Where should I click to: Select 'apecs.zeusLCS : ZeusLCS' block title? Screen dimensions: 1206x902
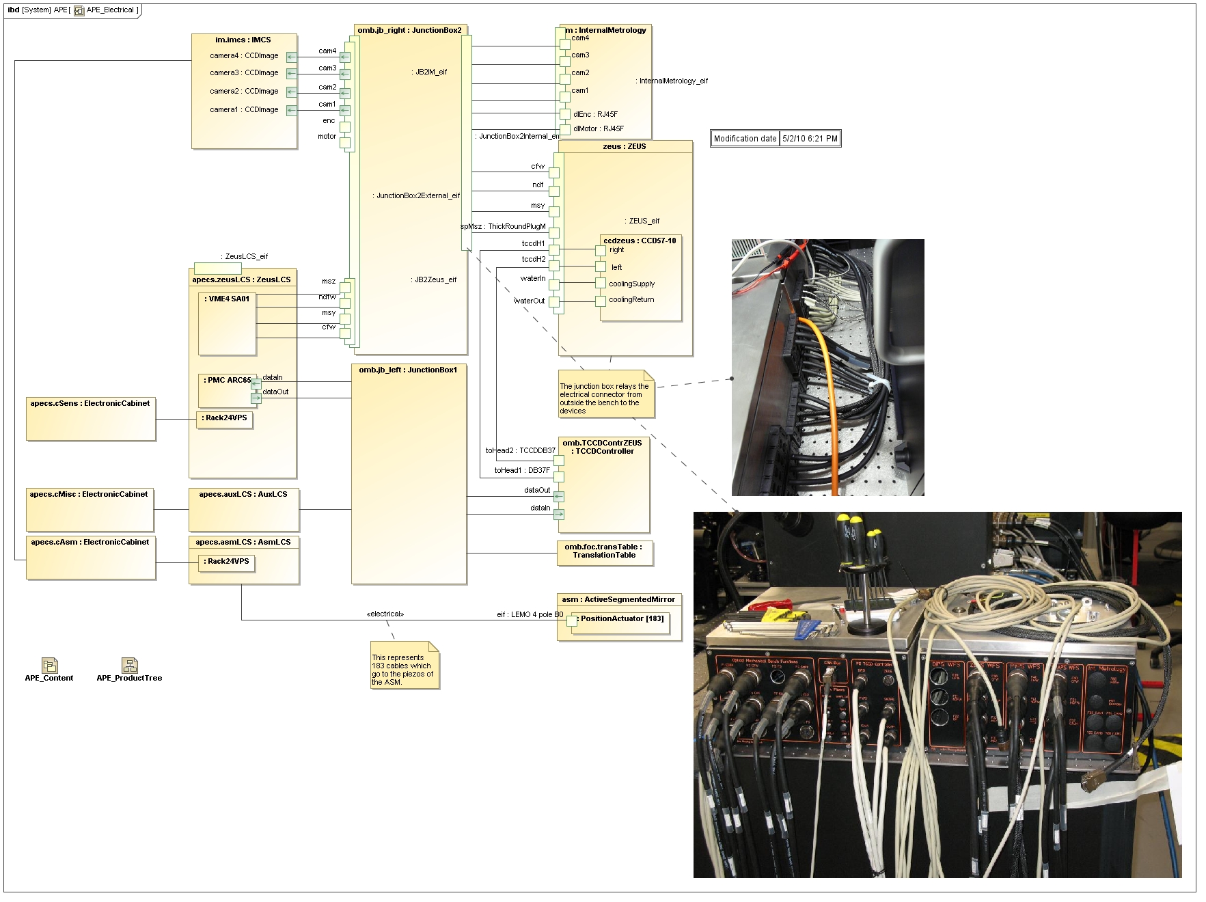coord(241,279)
